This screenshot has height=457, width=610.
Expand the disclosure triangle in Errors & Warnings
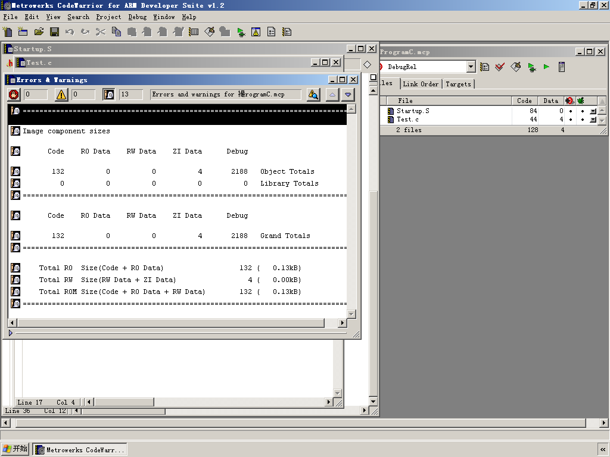(x=11, y=333)
